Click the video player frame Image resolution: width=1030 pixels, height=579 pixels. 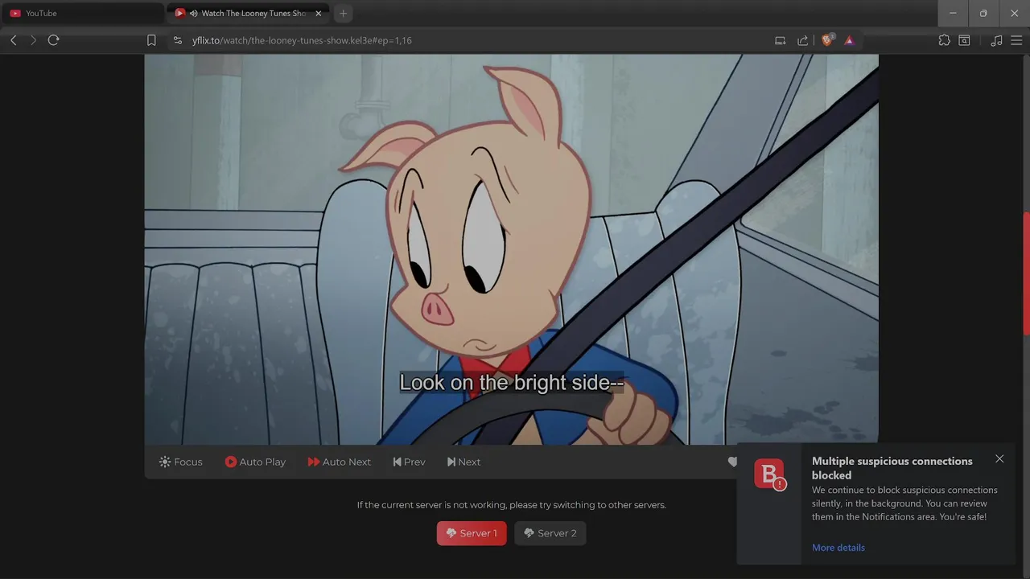tap(511, 249)
